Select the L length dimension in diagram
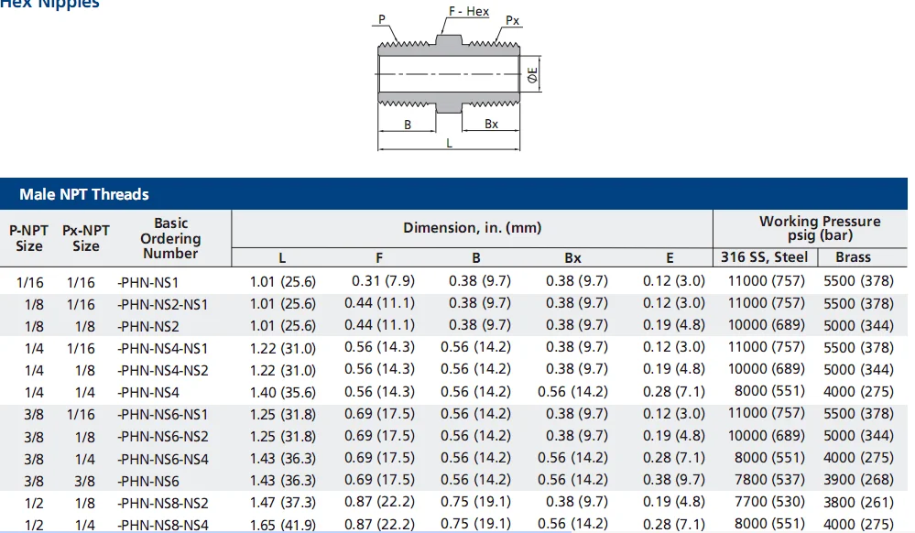915x533 pixels. (x=449, y=143)
